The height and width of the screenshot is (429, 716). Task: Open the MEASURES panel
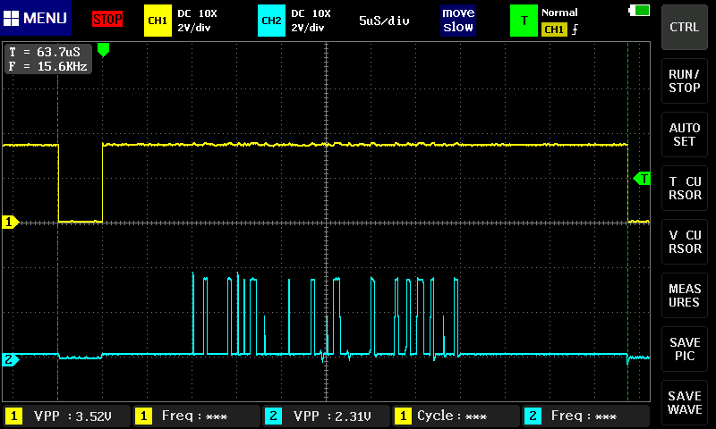[x=684, y=296]
